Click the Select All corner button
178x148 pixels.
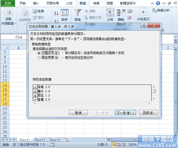(5, 48)
